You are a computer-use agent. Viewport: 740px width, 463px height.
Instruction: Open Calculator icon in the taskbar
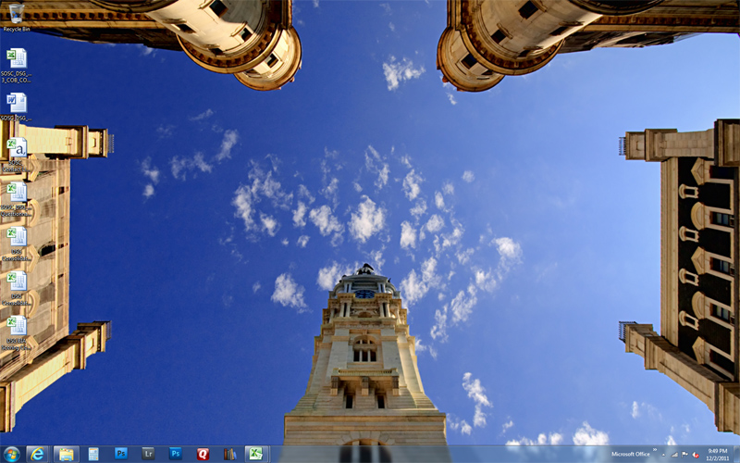[x=93, y=454]
